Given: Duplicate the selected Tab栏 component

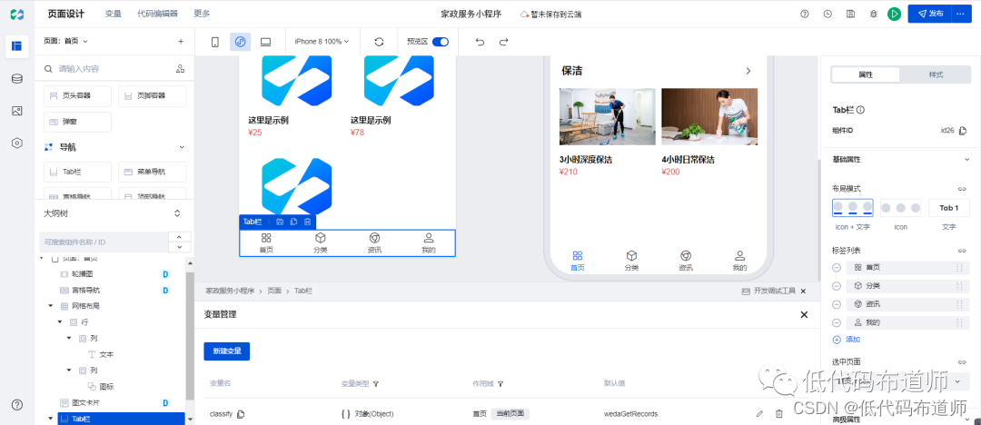Looking at the screenshot, I should (x=293, y=222).
